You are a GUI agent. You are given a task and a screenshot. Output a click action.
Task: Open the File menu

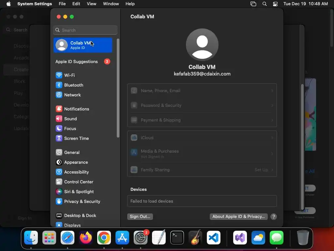pyautogui.click(x=62, y=4)
